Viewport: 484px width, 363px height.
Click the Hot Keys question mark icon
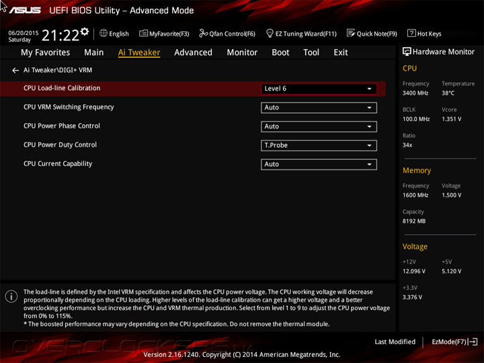(x=411, y=33)
